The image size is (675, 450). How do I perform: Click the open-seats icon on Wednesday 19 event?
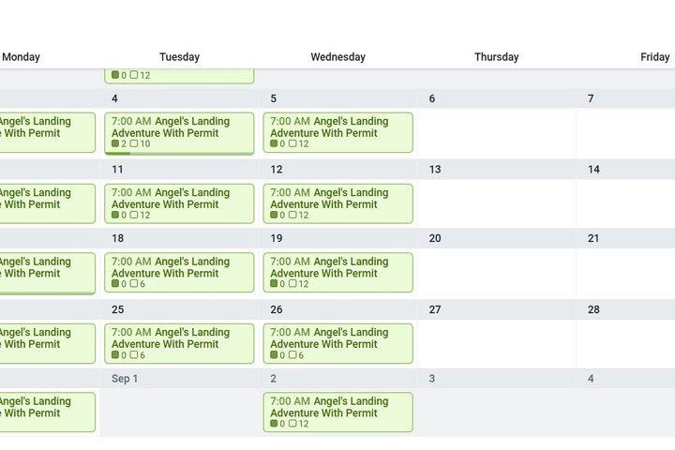[292, 283]
